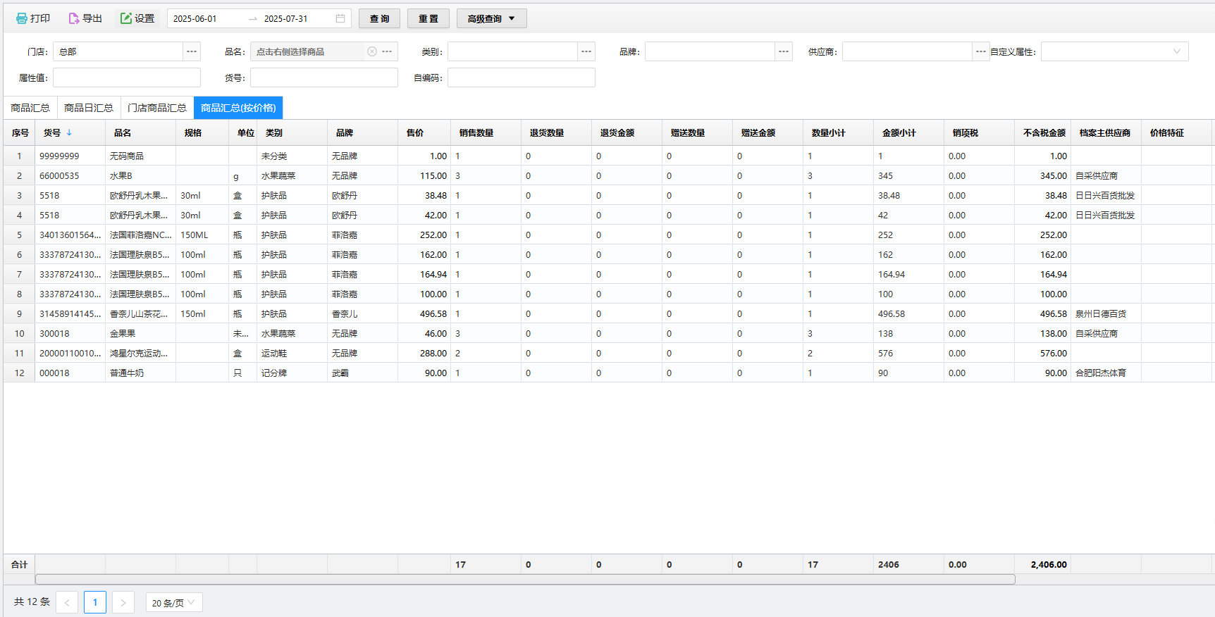This screenshot has width=1215, height=617.
Task: Select page 1 button
Action: (x=95, y=602)
